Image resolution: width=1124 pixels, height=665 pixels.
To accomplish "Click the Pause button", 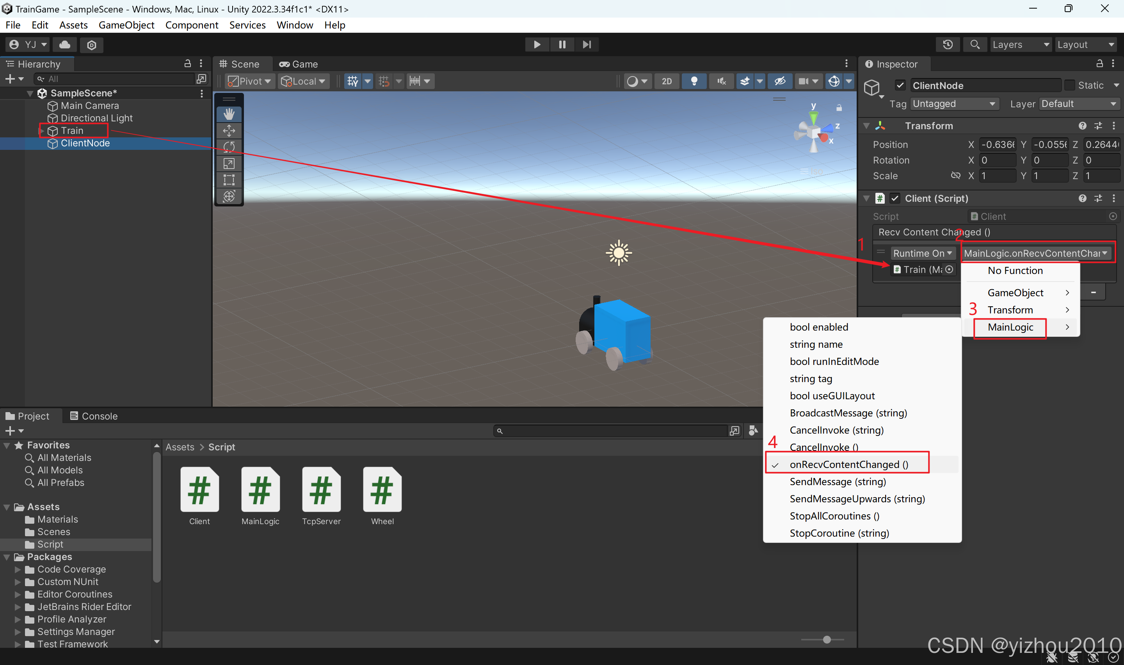I will [x=562, y=44].
